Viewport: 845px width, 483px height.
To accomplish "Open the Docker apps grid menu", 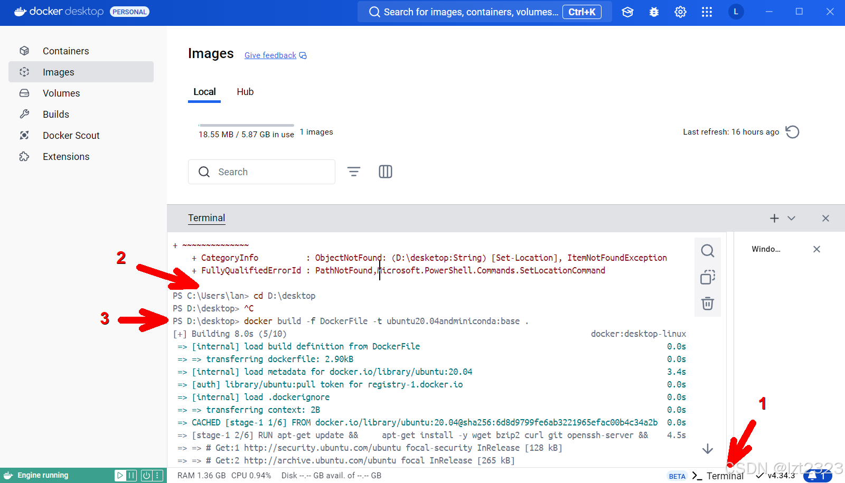I will [x=707, y=12].
